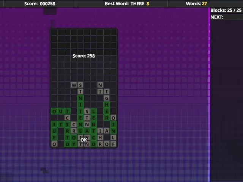
Task: Select the green H letter tile
Action: (x=107, y=105)
